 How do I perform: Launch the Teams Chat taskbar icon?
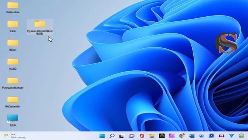point(132,136)
